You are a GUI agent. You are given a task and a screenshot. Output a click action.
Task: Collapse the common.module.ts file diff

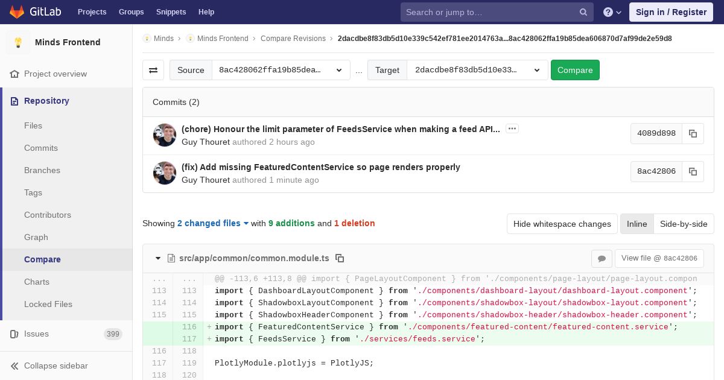[x=158, y=258]
